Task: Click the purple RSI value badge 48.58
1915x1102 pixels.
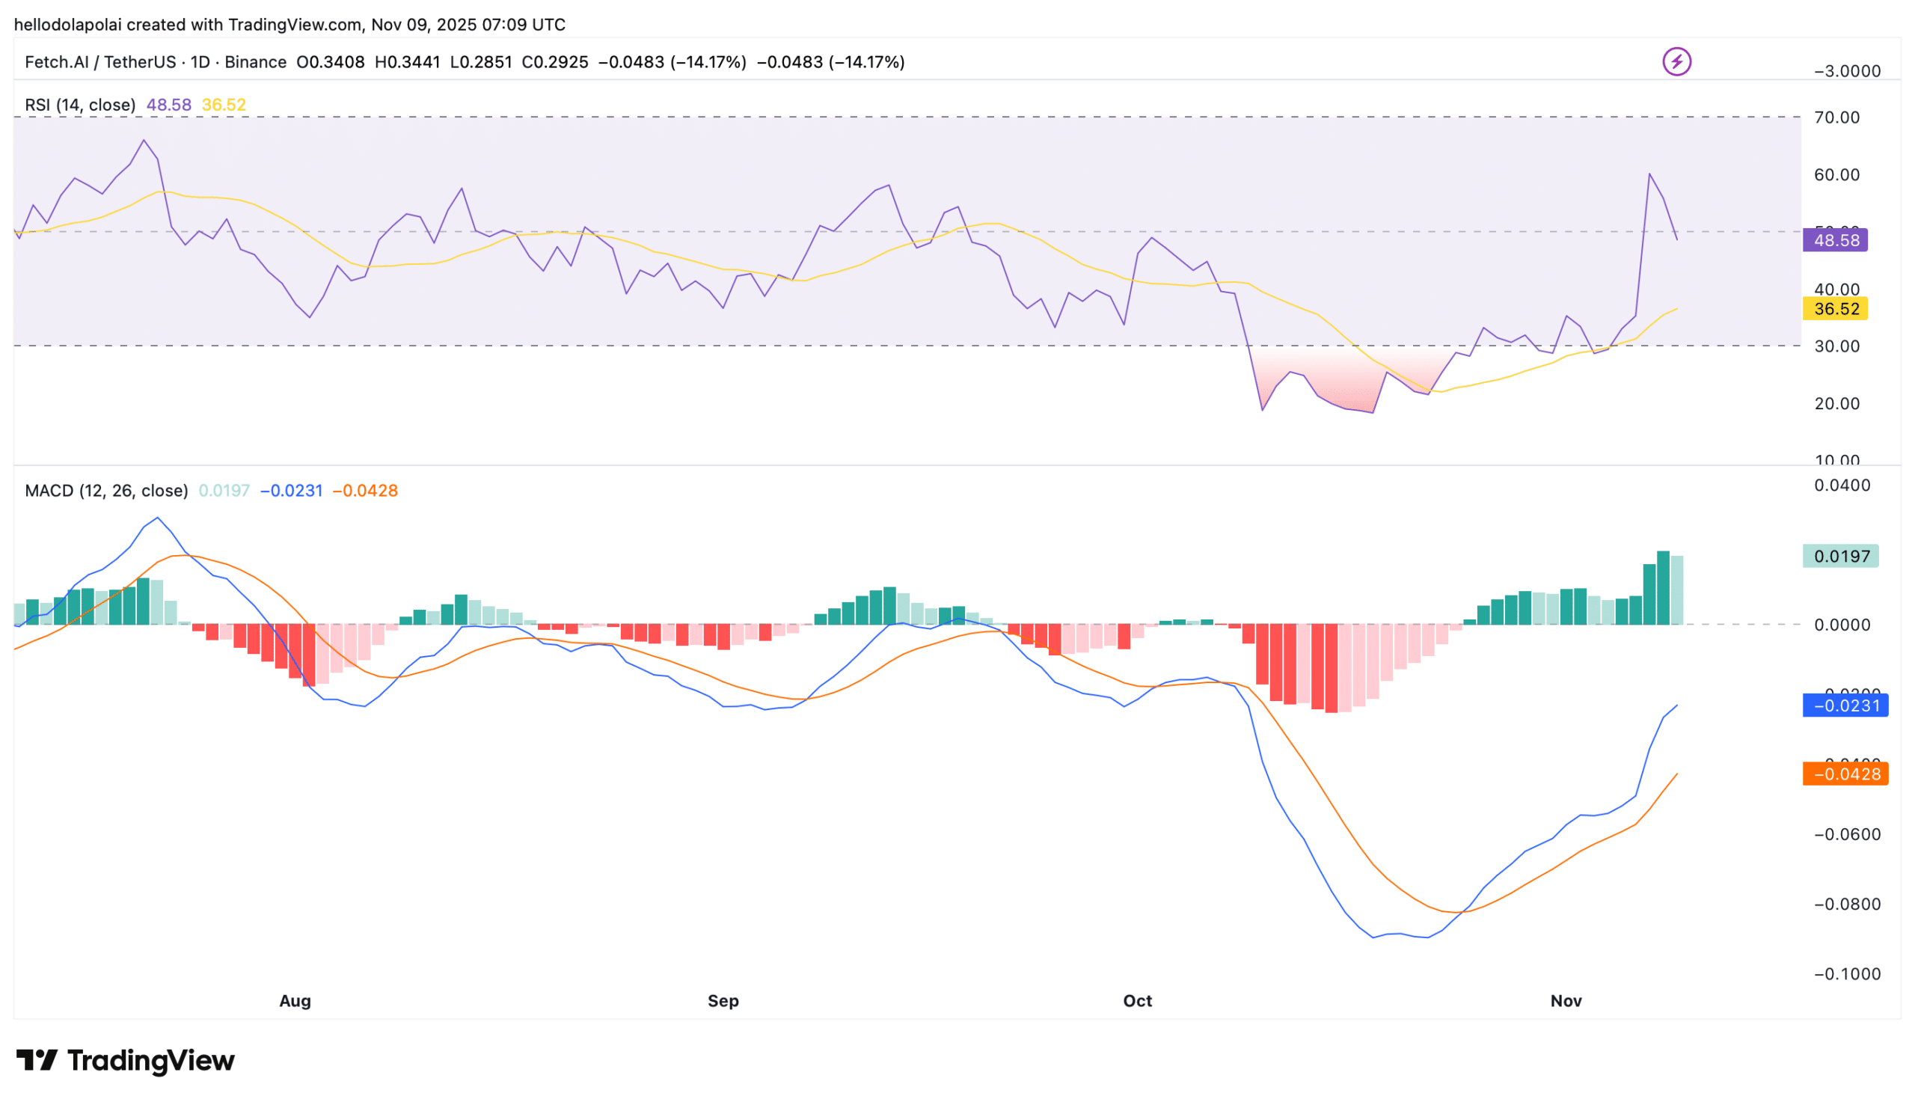Action: [1836, 239]
